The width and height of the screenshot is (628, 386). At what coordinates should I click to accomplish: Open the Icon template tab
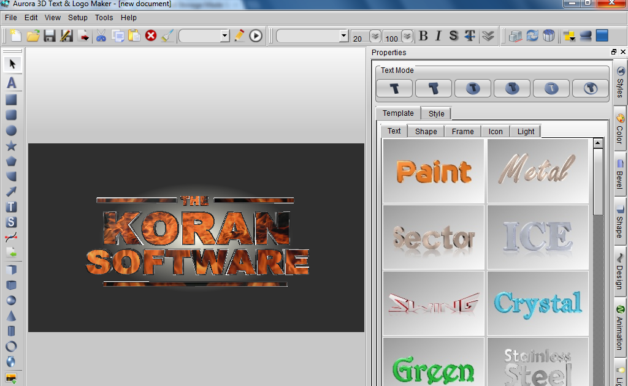click(496, 132)
